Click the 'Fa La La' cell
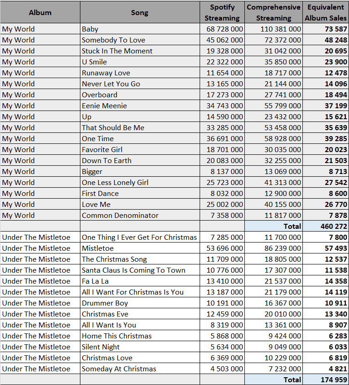The height and width of the screenshot is (385, 349). click(140, 281)
